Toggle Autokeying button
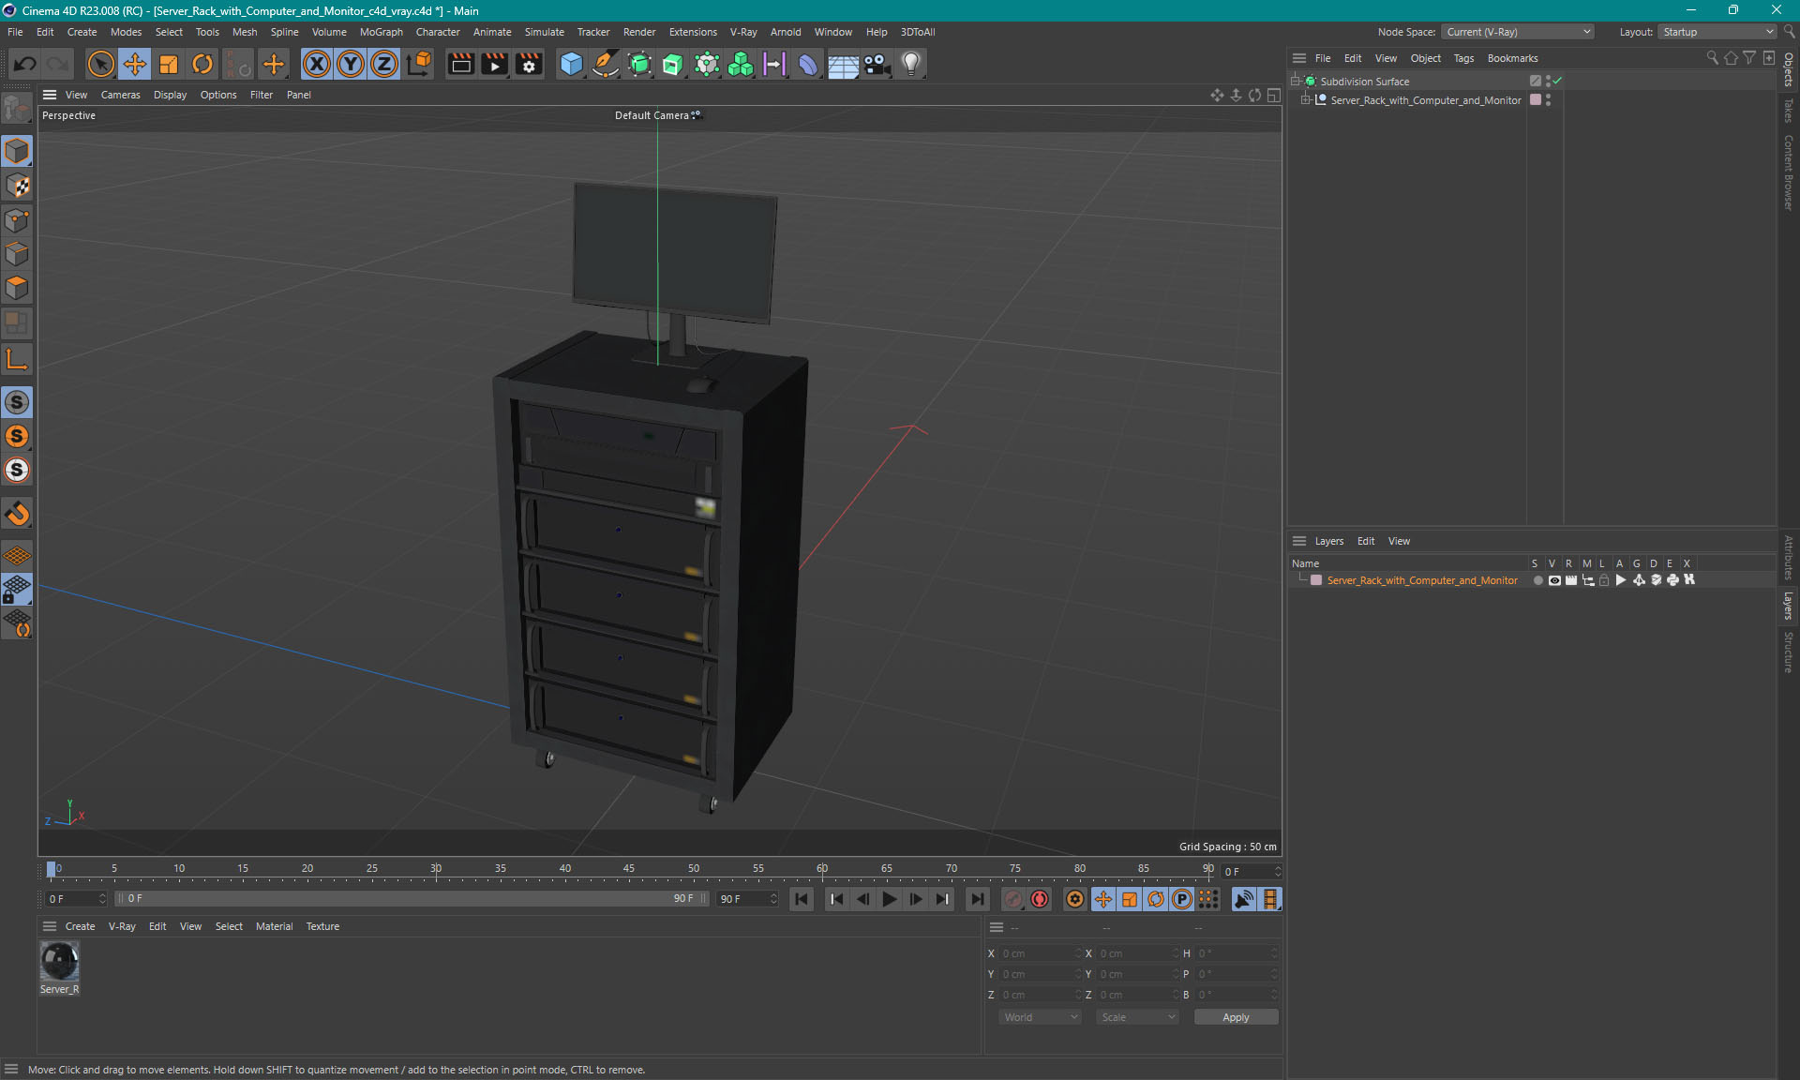Image resolution: width=1800 pixels, height=1080 pixels. 1040,899
